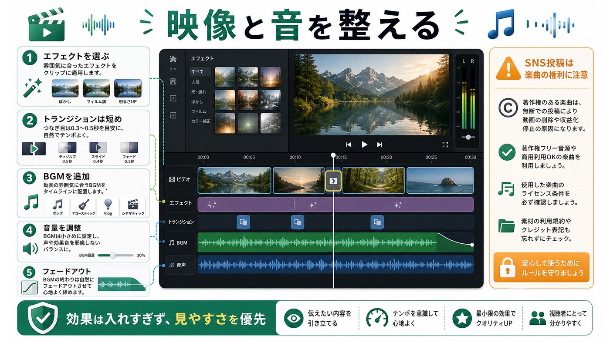610x343 pixels.
Task: Choose the スライド 0.4秒 transition
Action: 98,151
